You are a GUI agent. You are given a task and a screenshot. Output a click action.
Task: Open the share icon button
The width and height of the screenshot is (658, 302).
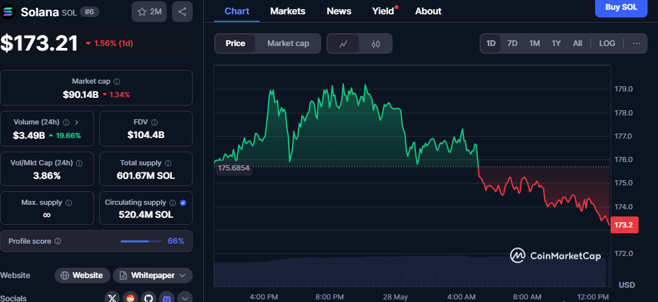click(182, 12)
